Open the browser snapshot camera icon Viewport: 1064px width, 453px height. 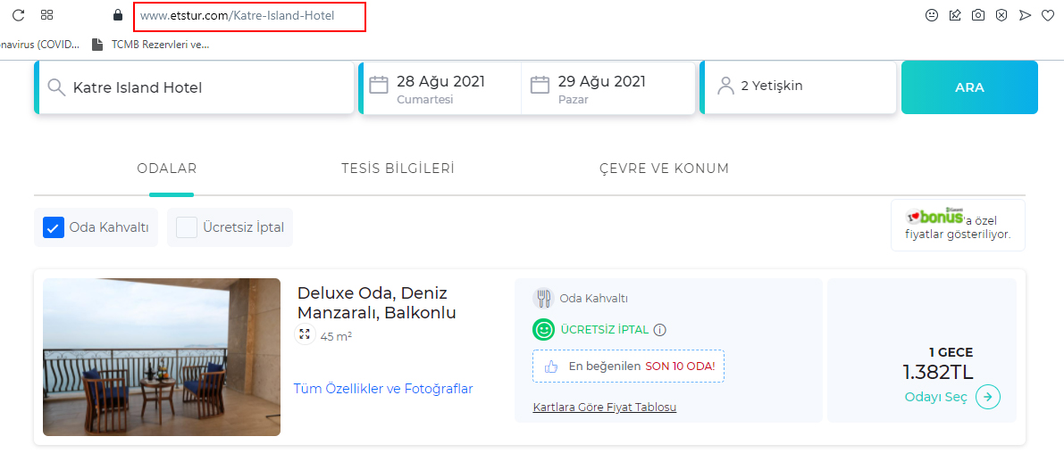pyautogui.click(x=978, y=15)
